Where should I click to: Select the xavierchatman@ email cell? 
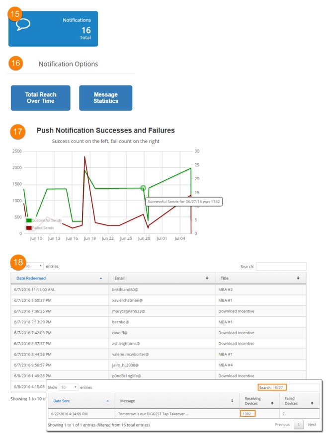(x=162, y=300)
